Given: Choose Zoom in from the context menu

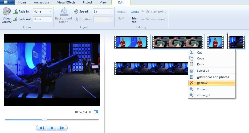Looking at the screenshot, I should [211, 89].
